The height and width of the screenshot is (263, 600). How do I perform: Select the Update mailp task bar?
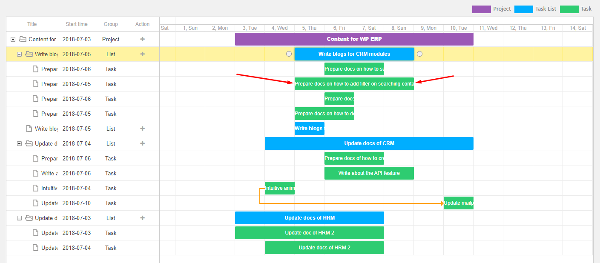[x=459, y=203]
